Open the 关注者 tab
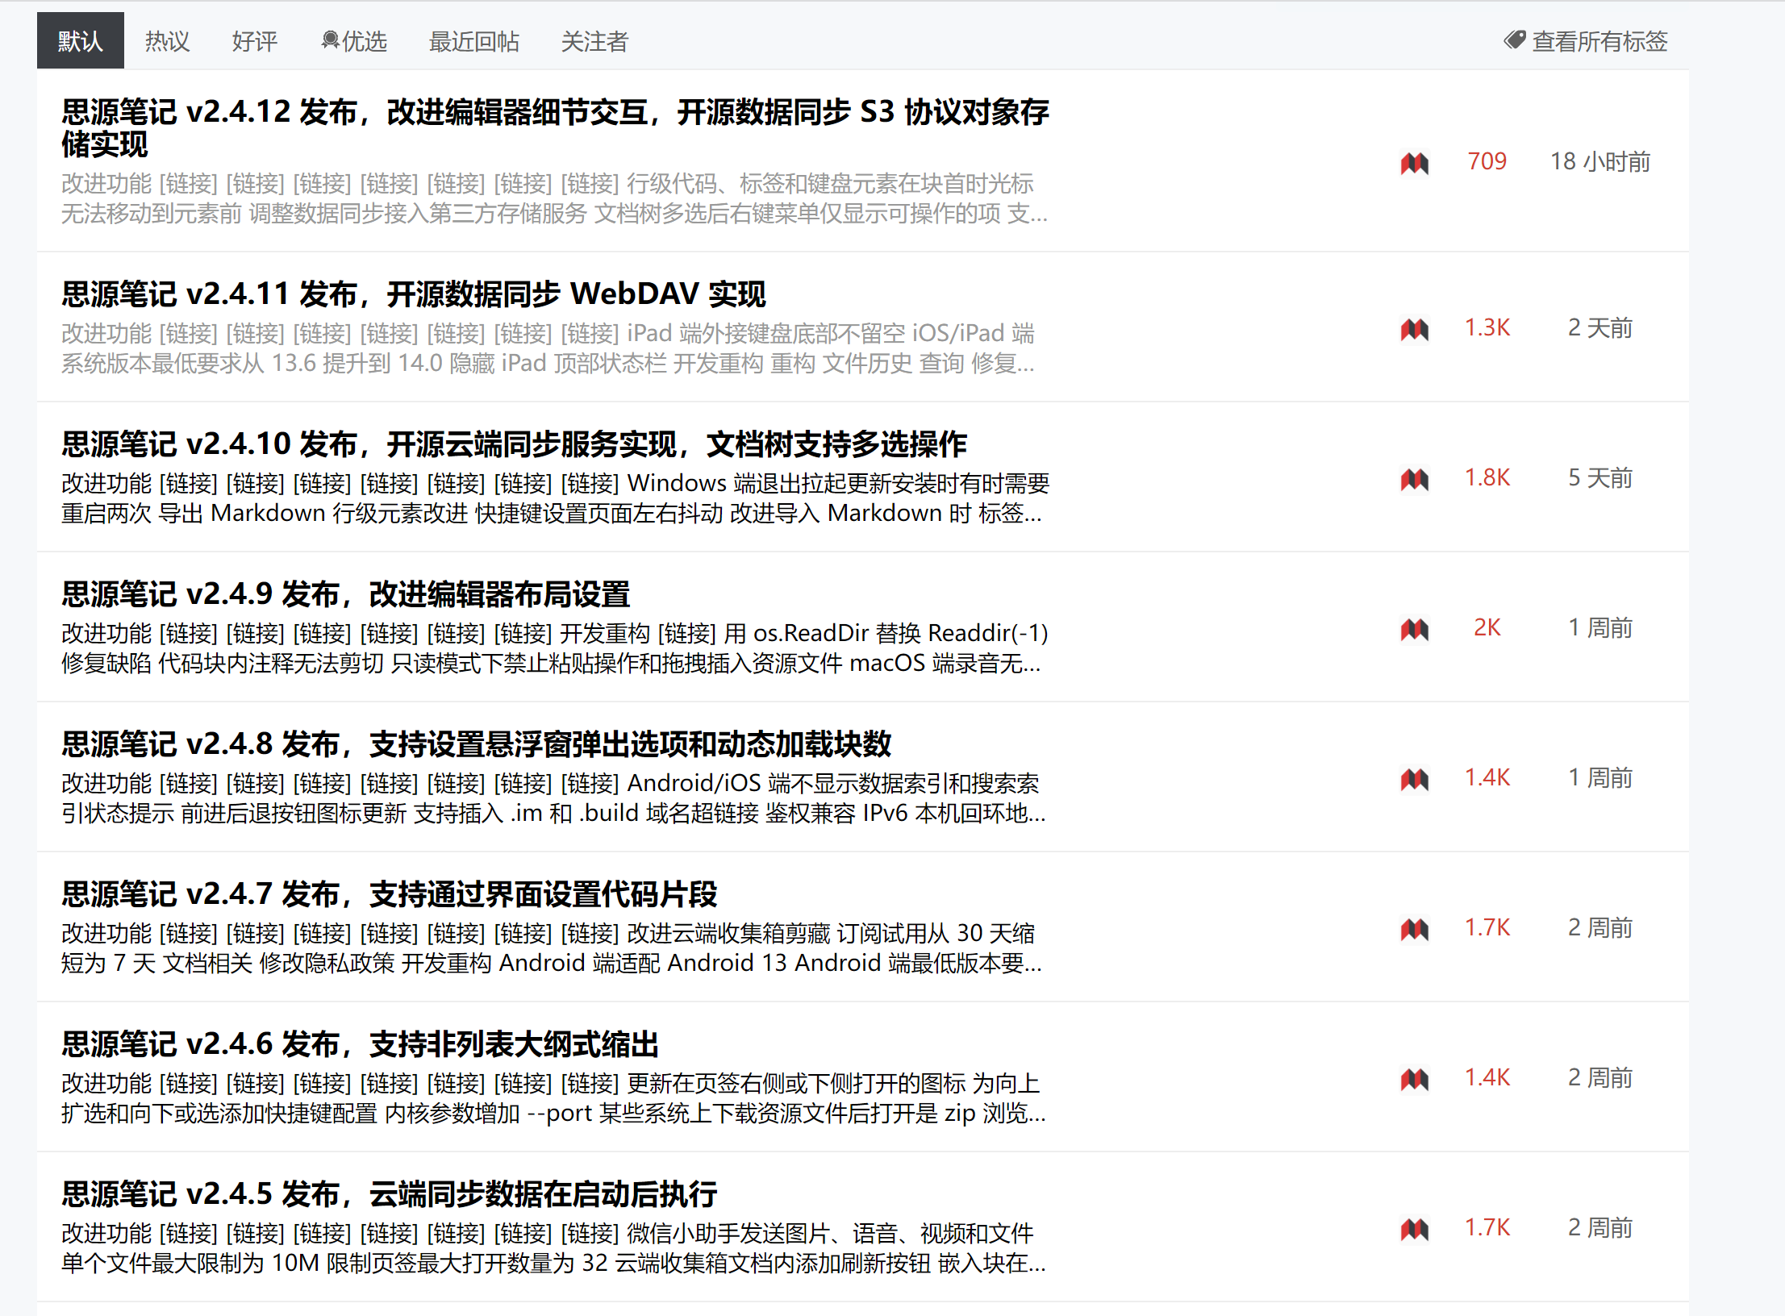1785x1316 pixels. point(594,41)
